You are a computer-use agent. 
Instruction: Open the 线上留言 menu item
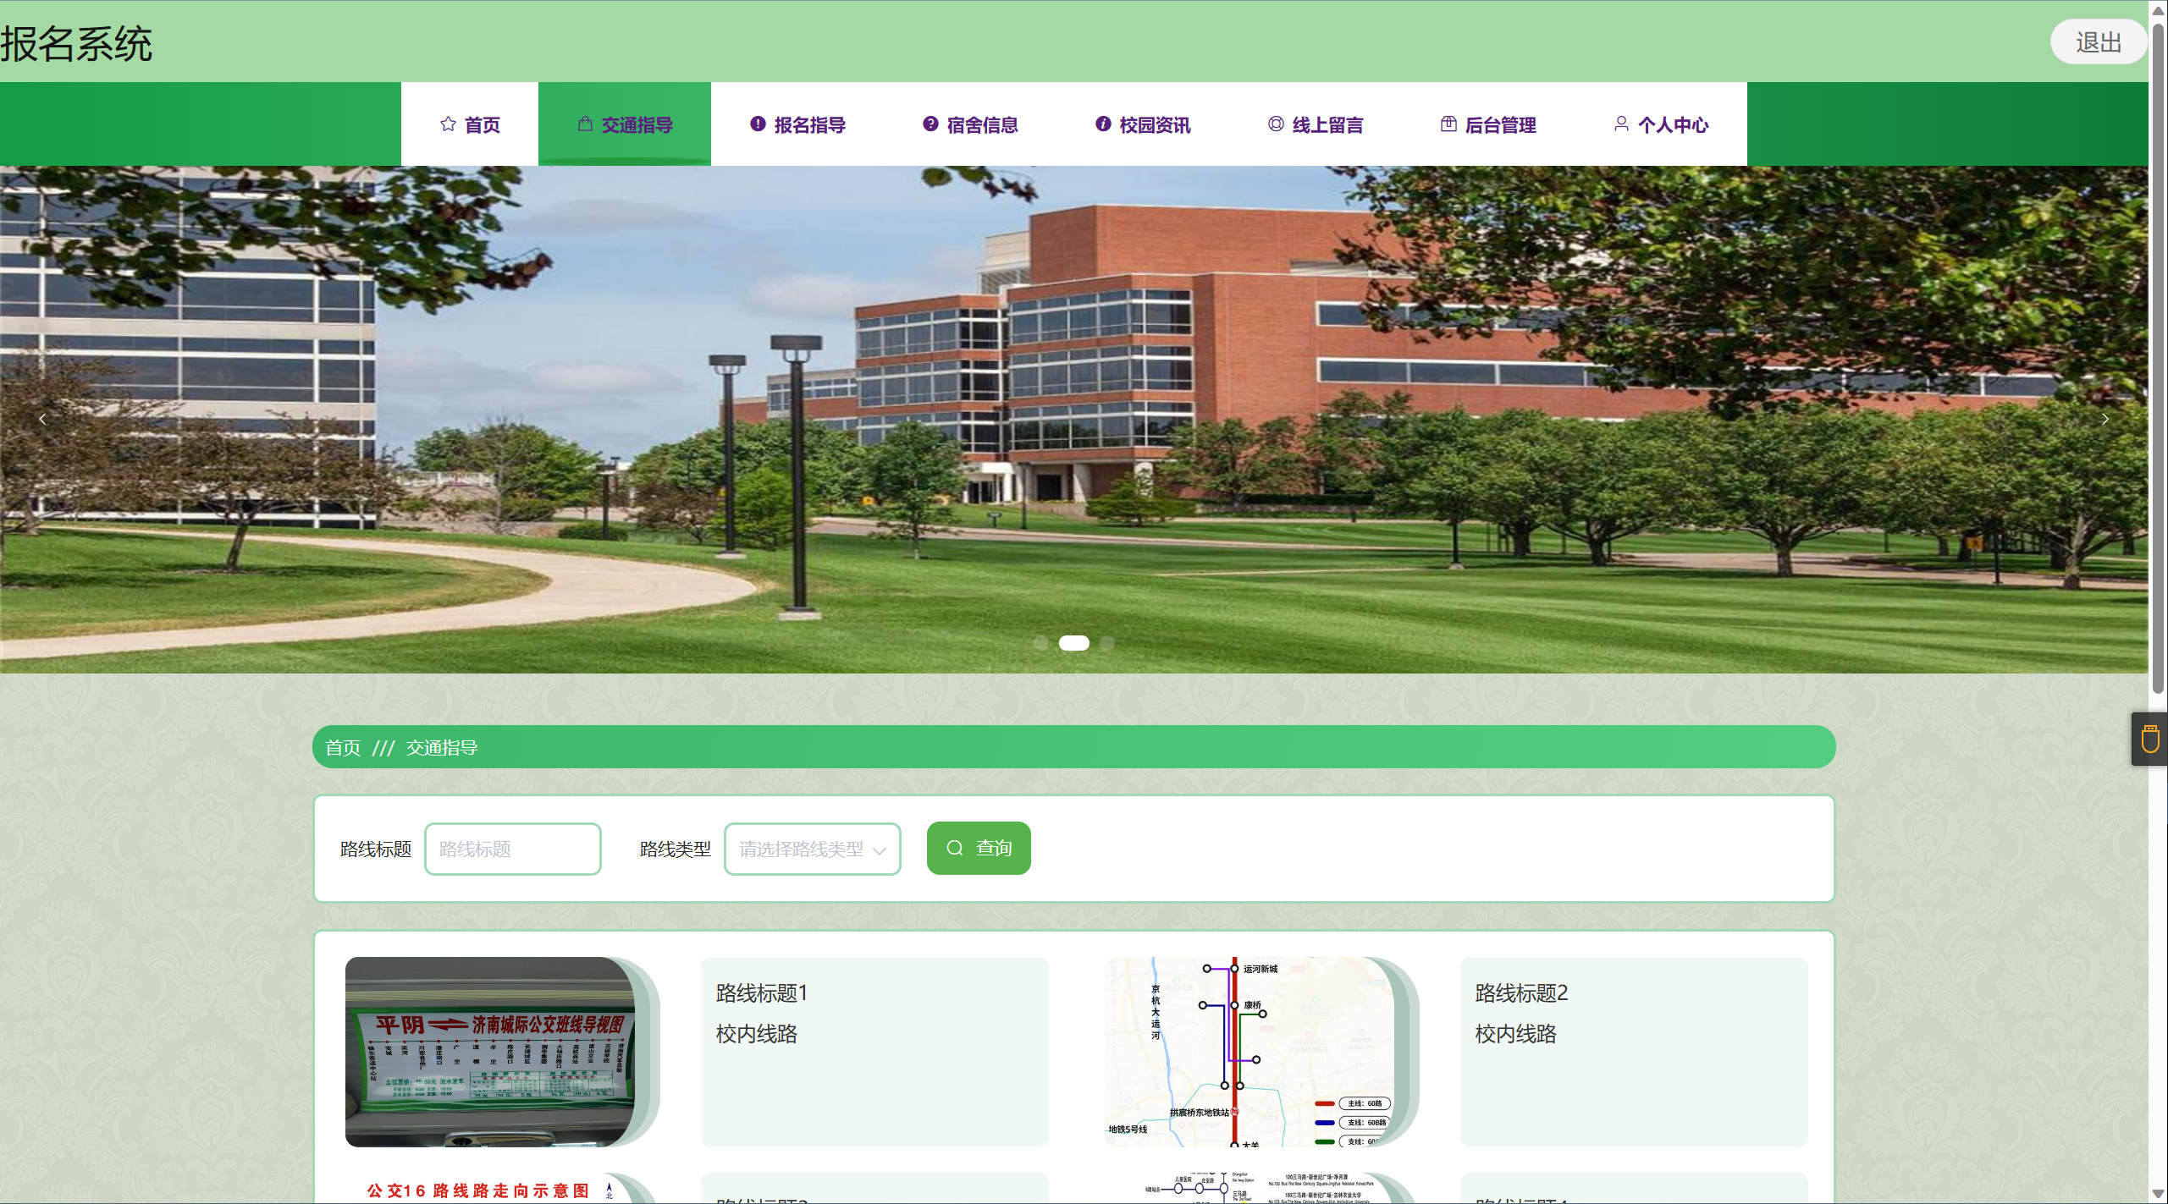click(1316, 124)
